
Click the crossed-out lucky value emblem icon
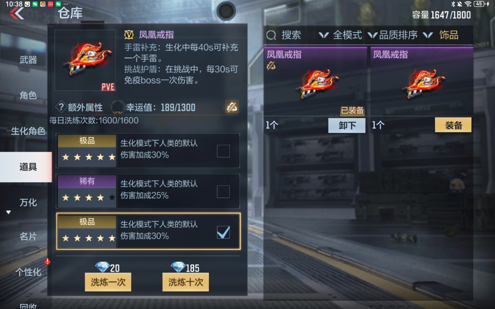click(x=118, y=107)
